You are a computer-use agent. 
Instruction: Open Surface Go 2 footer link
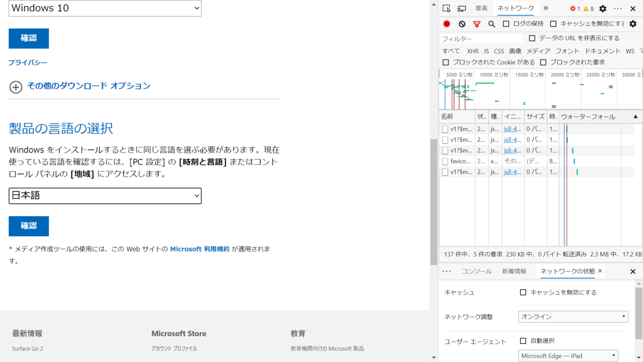[x=27, y=349]
